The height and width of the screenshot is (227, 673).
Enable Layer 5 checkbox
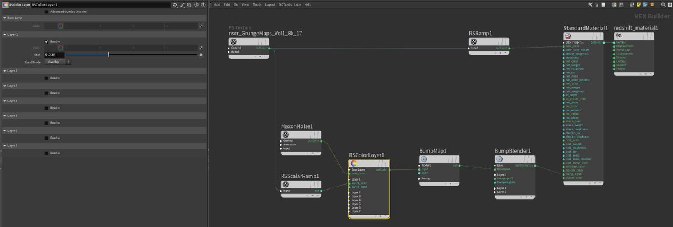pyautogui.click(x=47, y=123)
